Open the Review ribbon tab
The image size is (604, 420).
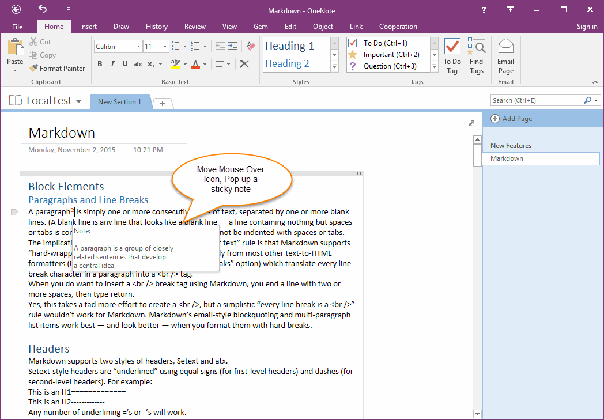point(195,27)
